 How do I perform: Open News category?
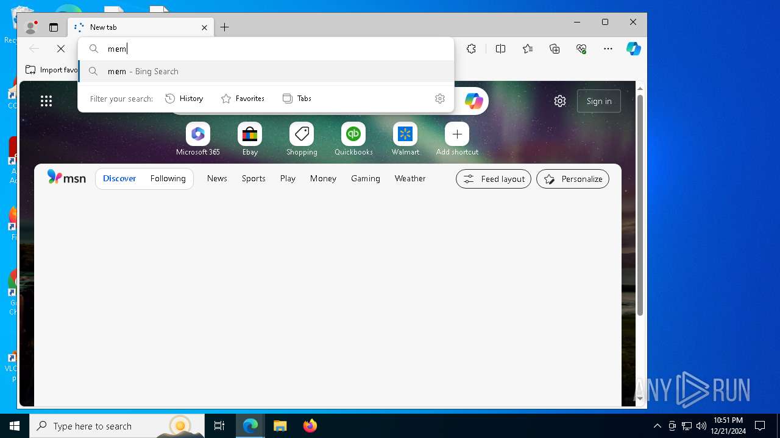pos(217,178)
